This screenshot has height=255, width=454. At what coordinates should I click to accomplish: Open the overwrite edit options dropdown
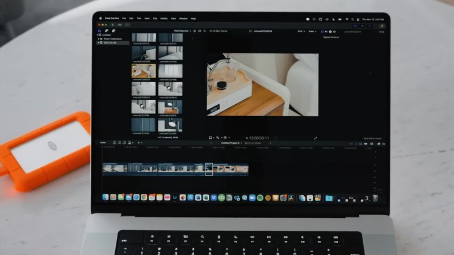click(131, 143)
